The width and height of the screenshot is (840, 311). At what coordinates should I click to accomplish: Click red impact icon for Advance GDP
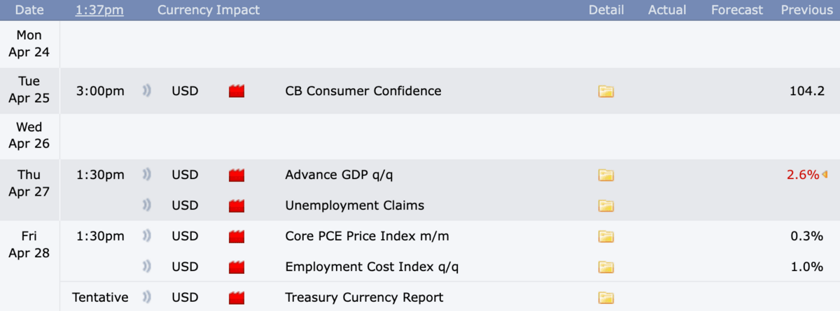click(237, 175)
